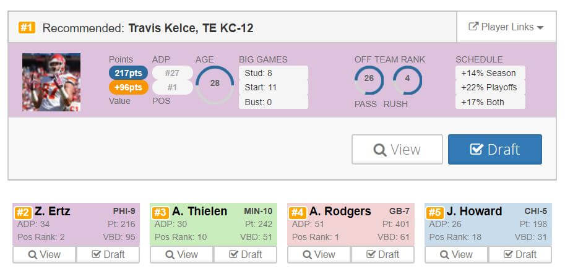Viewport: 565px width, 279px height.
Task: Click the checkmark Draft button for Z. Ertz
Action: point(108,254)
